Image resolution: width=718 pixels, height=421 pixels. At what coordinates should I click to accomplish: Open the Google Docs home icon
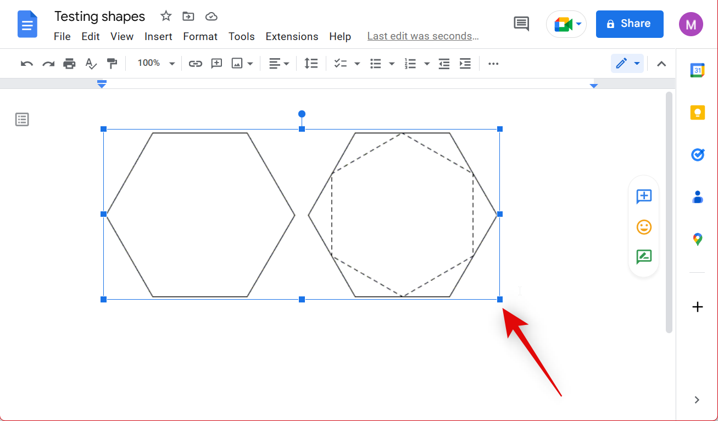pyautogui.click(x=27, y=25)
